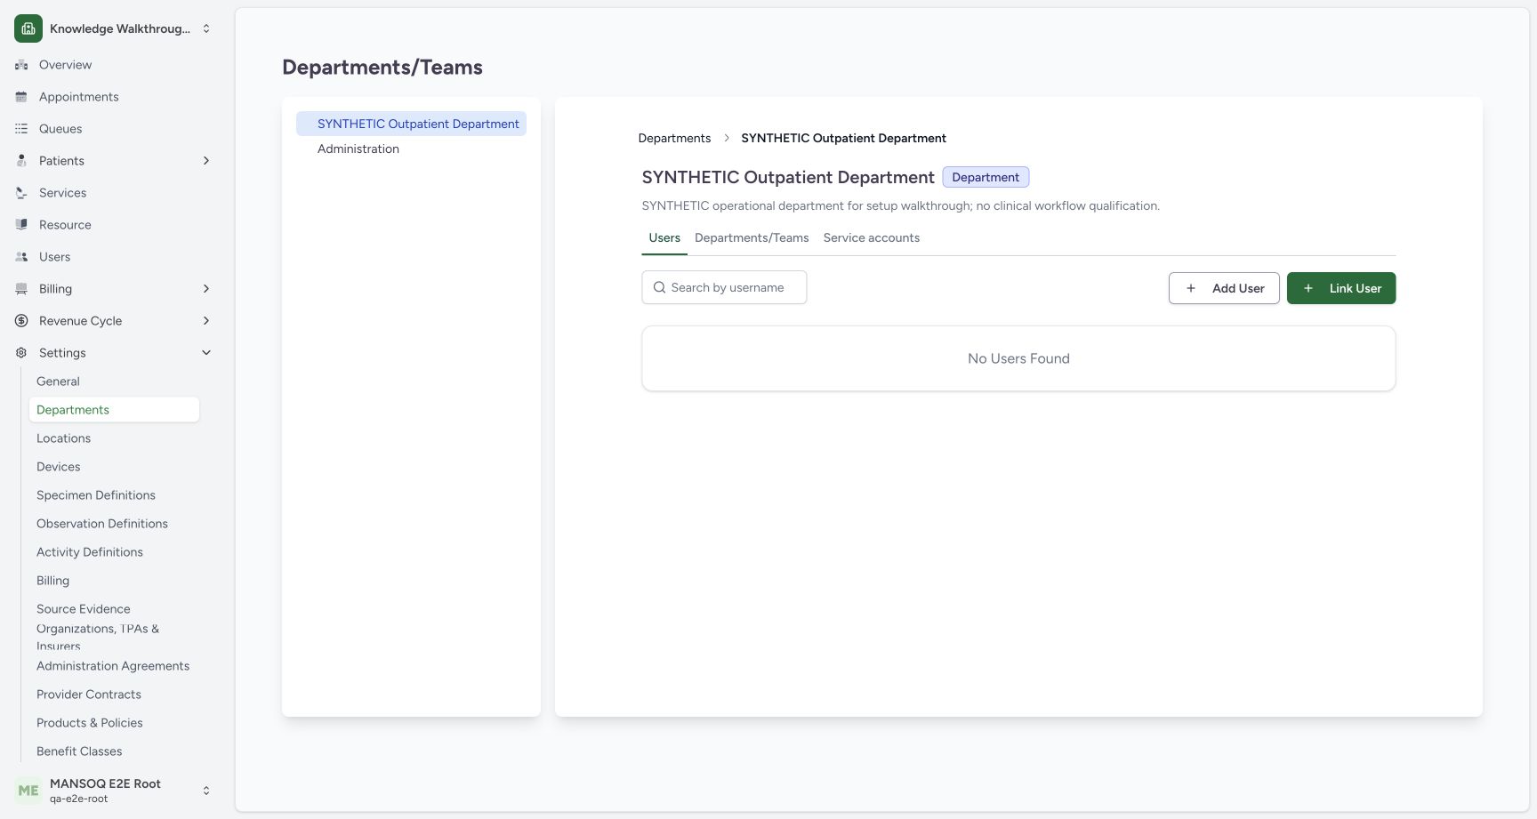Open Specimen Definitions settings

(114, 495)
